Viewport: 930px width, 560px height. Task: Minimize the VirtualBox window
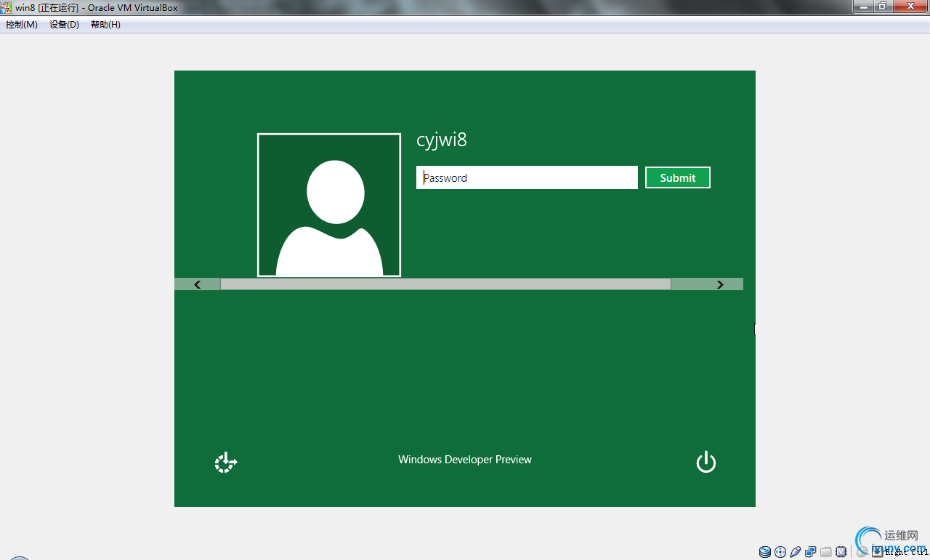(864, 7)
